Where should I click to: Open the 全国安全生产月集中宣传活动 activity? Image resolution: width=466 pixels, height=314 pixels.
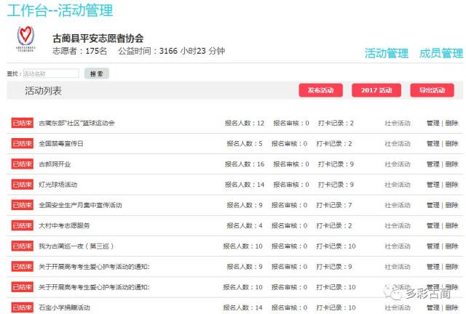click(x=80, y=205)
